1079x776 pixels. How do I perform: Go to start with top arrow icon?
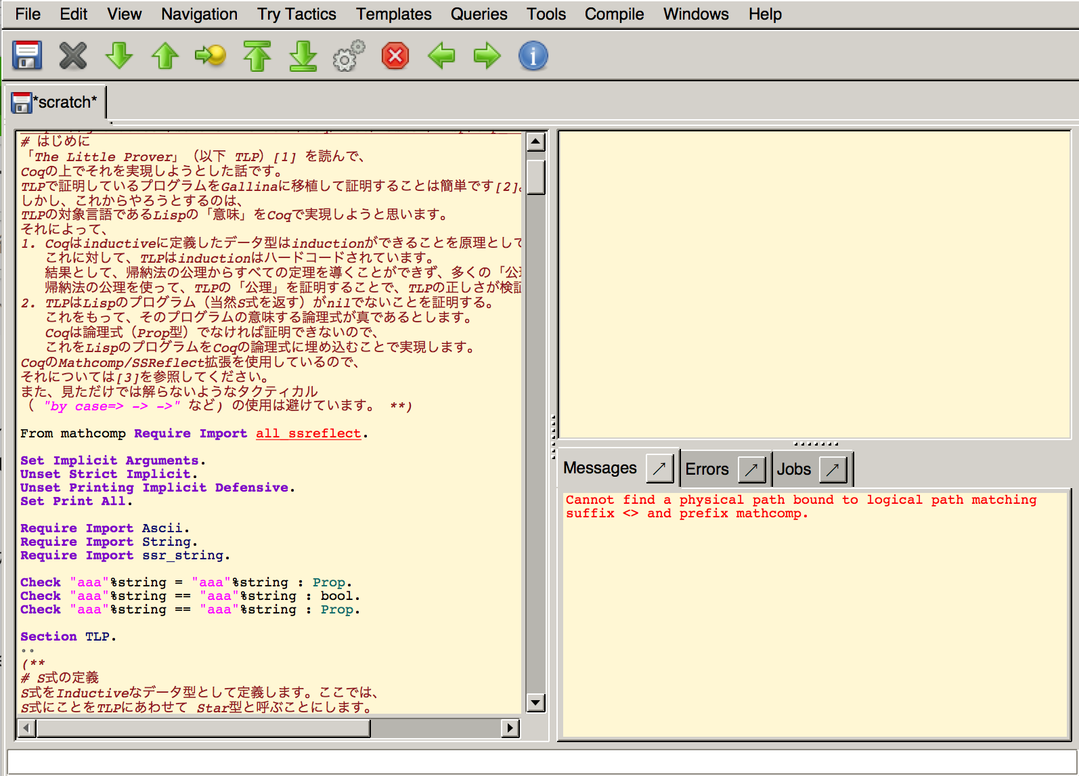pyautogui.click(x=257, y=56)
